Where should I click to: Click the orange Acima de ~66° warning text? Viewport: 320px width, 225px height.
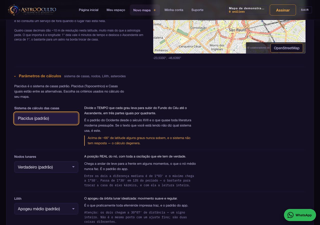139,140
